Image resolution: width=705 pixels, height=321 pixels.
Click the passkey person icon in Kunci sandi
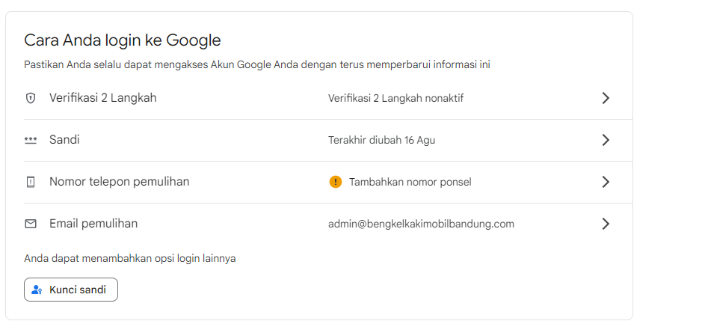(37, 290)
